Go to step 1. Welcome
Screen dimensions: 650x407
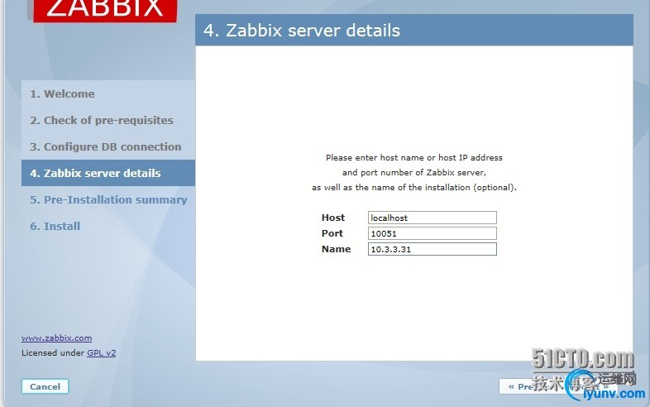coord(62,93)
